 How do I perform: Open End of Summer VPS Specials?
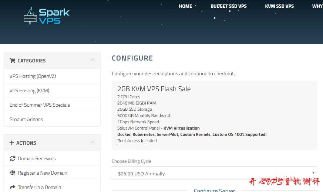click(40, 105)
